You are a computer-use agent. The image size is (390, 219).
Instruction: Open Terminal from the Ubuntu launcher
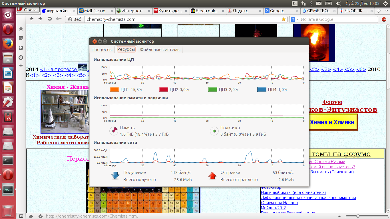[8, 160]
